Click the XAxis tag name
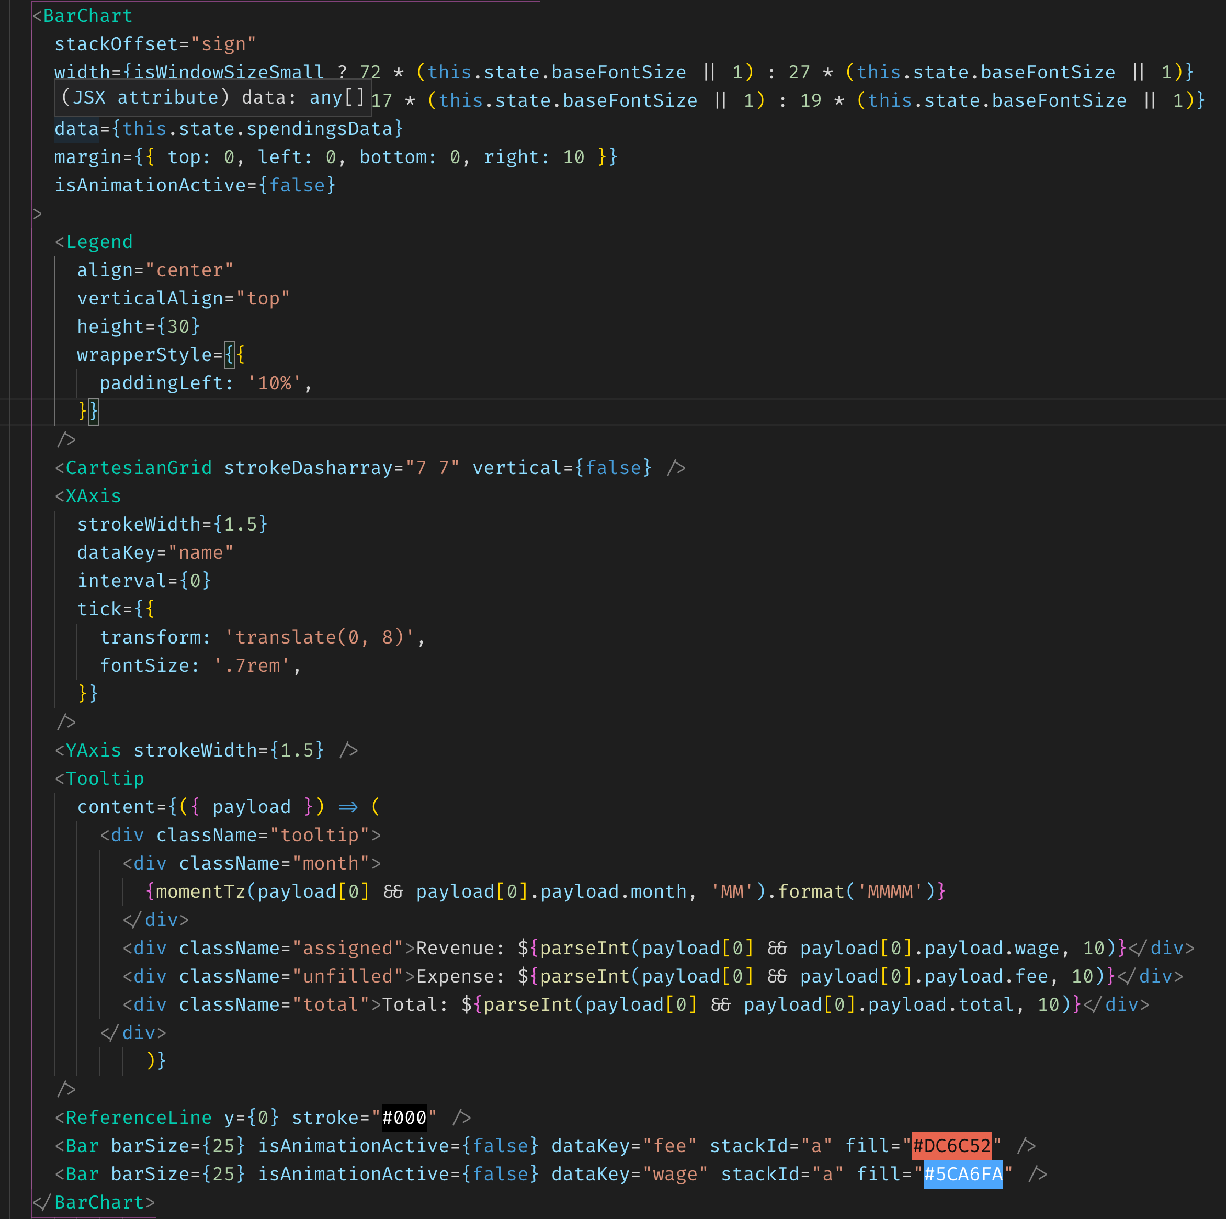This screenshot has width=1226, height=1219. 93,496
